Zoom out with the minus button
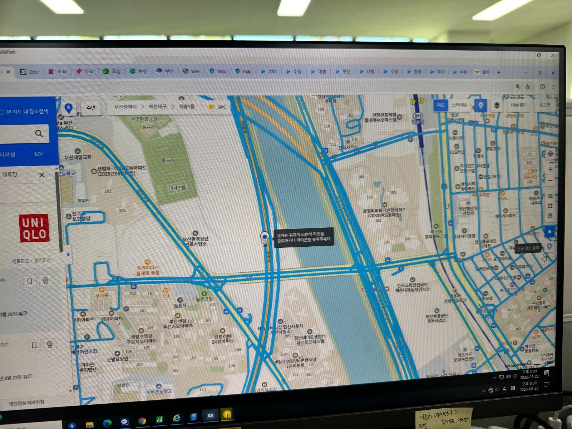 tap(550, 181)
